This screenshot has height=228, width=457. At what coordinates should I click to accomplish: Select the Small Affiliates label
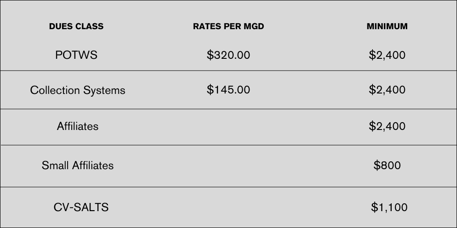(78, 165)
